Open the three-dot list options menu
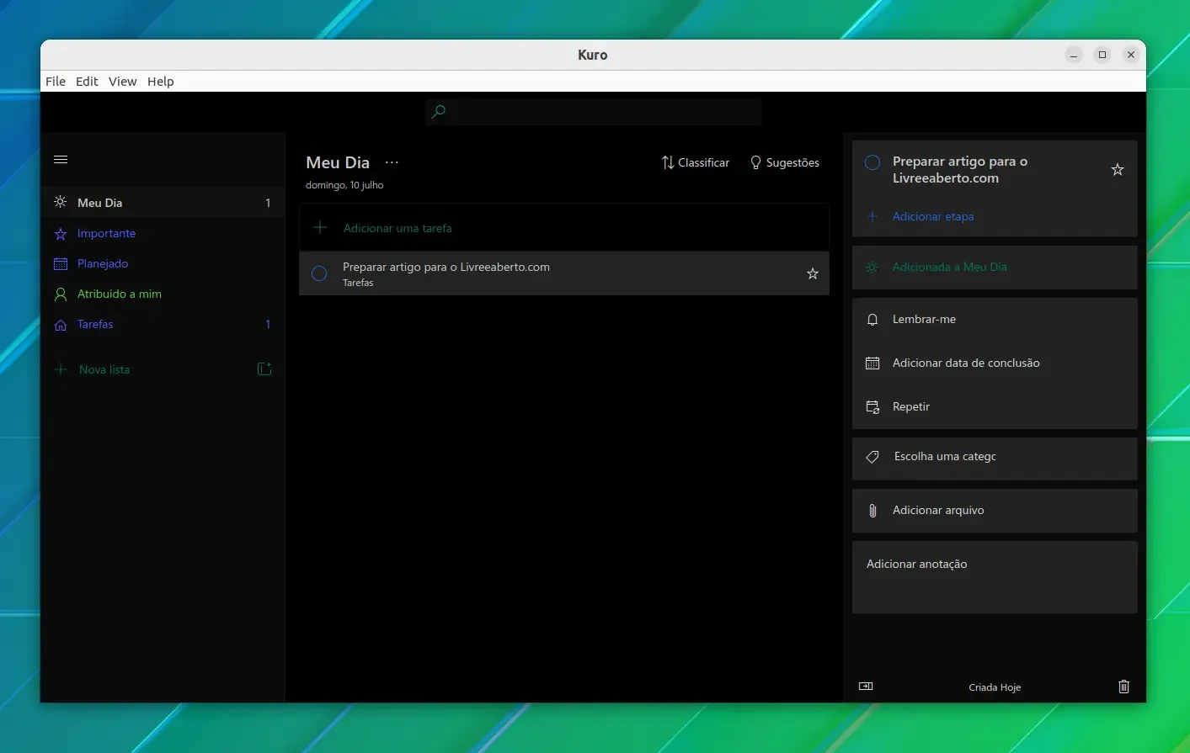The height and width of the screenshot is (753, 1190). pyautogui.click(x=392, y=162)
